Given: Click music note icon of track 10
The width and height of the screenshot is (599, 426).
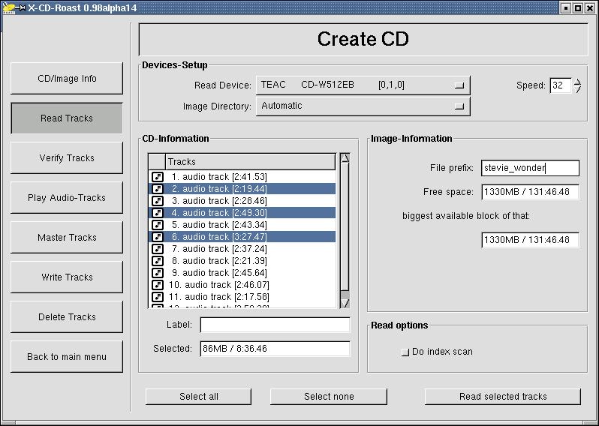Looking at the screenshot, I should [x=158, y=285].
